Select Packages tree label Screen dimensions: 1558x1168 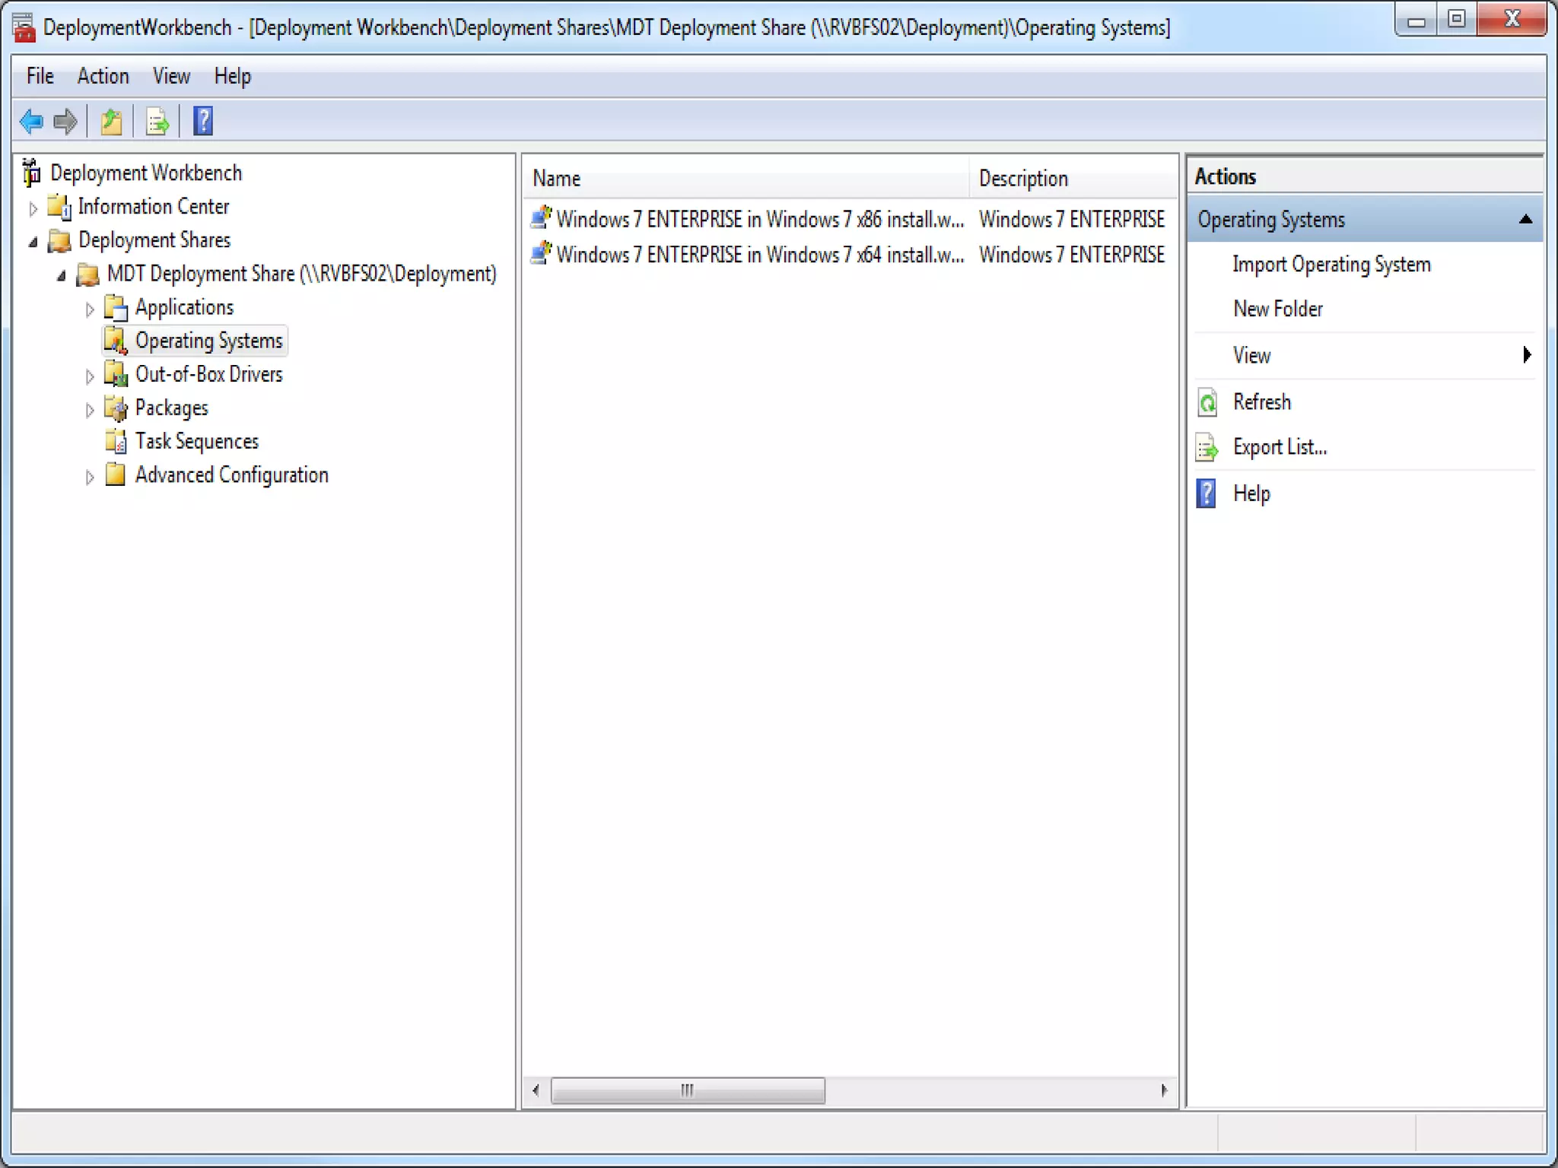(x=172, y=408)
